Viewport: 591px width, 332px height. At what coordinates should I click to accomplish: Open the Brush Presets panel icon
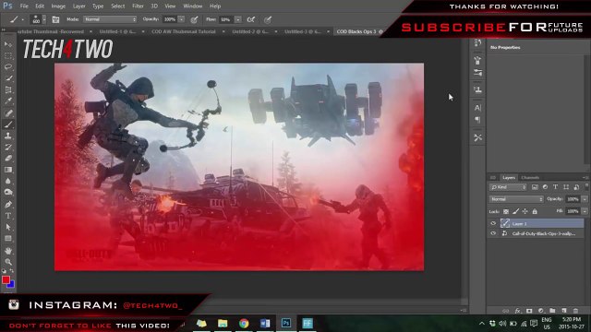click(x=477, y=60)
